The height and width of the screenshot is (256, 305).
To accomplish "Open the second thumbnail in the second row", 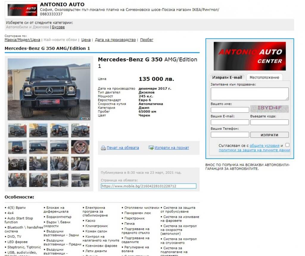I will (38, 147).
